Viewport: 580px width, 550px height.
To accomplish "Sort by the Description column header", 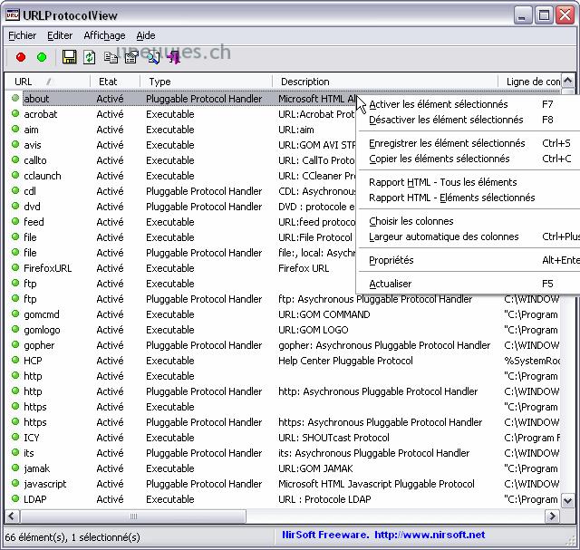I will pos(384,82).
